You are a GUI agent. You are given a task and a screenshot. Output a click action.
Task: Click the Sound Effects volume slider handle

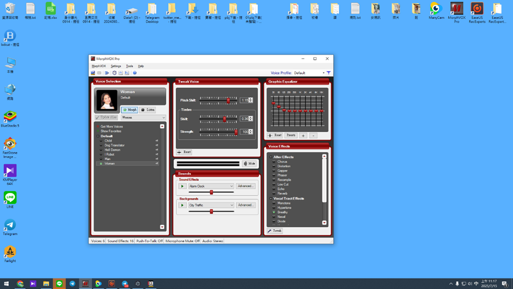[211, 192]
